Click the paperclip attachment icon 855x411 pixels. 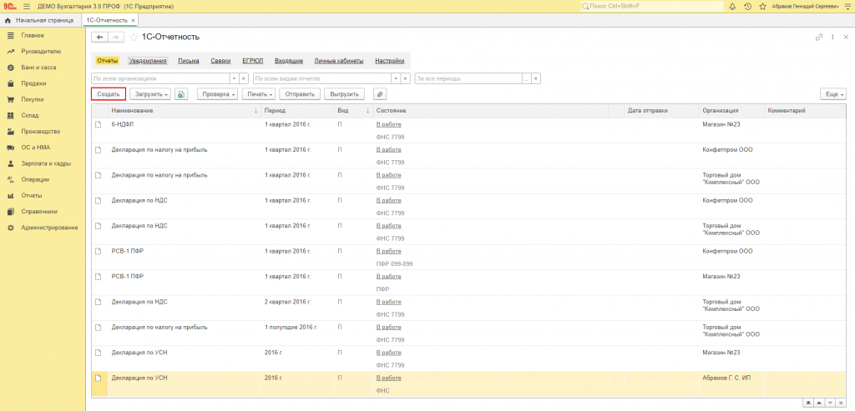(380, 94)
